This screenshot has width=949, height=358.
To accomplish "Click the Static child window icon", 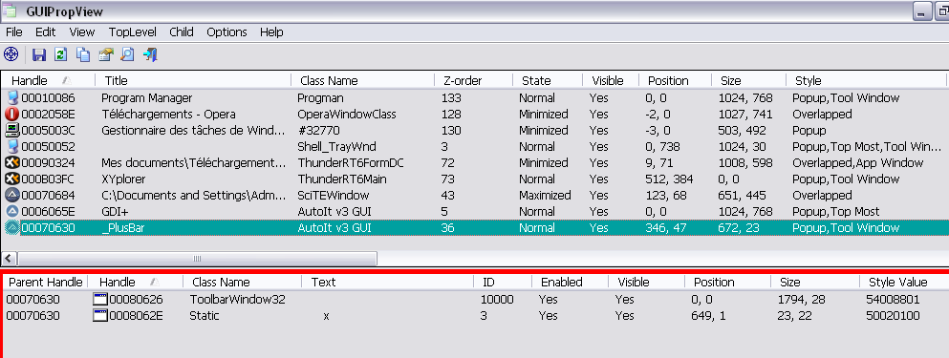I will (99, 315).
